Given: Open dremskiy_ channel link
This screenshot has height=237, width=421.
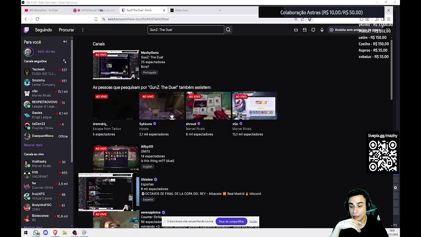Looking at the screenshot, I should click(x=100, y=124).
